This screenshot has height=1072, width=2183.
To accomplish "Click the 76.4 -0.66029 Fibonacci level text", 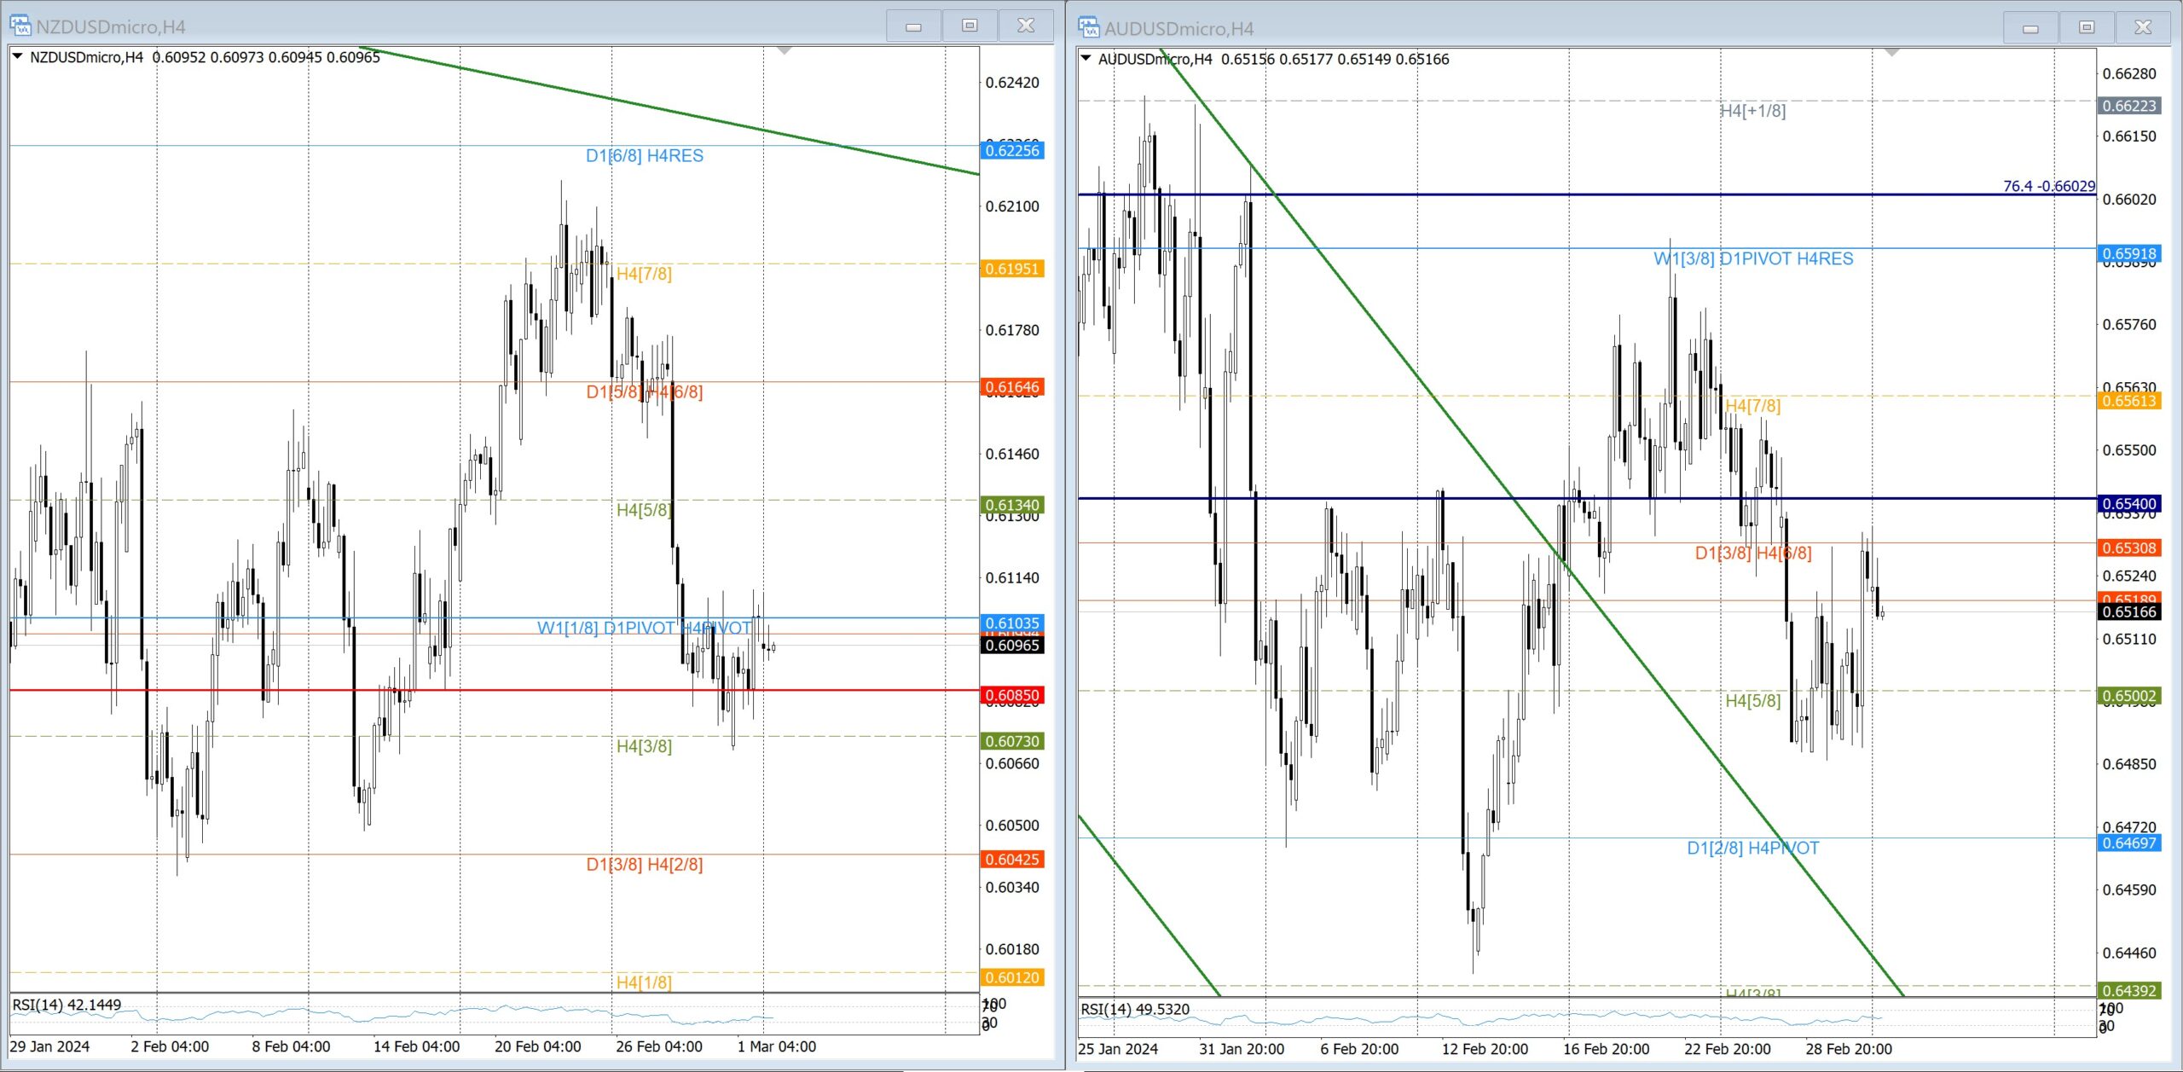I will pyautogui.click(x=2048, y=186).
